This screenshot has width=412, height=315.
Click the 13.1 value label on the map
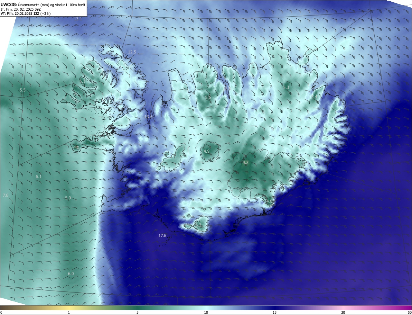(78, 19)
